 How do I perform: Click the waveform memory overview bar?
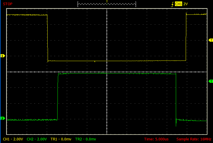pyautogui.click(x=107, y=4)
